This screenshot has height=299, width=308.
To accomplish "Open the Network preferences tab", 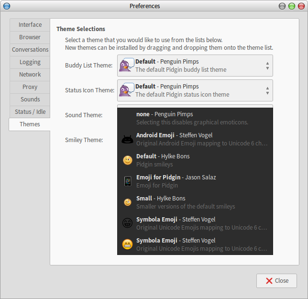I will coord(30,75).
